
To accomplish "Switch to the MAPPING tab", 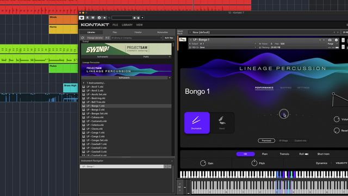I will tap(285, 88).
